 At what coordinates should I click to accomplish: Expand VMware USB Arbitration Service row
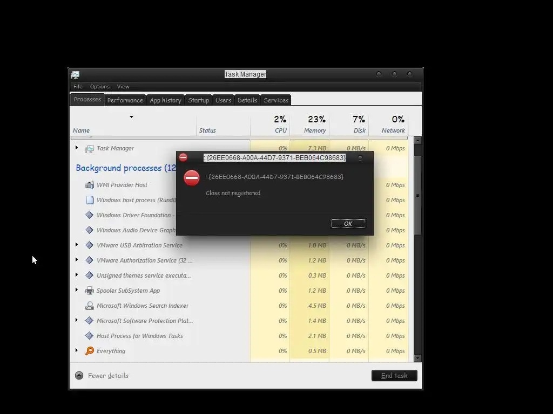[77, 245]
